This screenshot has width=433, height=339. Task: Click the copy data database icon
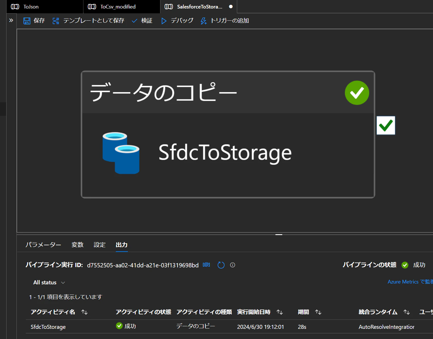pyautogui.click(x=121, y=153)
